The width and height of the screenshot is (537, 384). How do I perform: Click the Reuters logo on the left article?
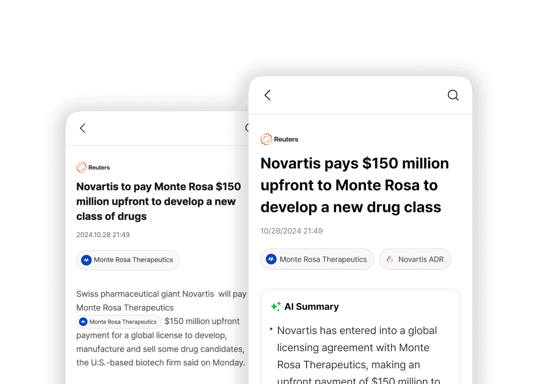click(x=82, y=167)
